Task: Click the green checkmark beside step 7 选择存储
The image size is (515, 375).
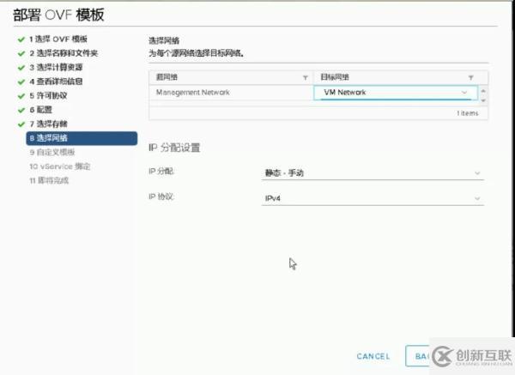Action: (21, 124)
